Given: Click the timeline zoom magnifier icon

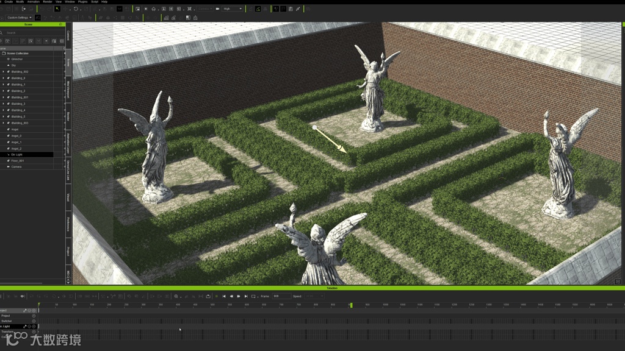Looking at the screenshot, I should (176, 296).
